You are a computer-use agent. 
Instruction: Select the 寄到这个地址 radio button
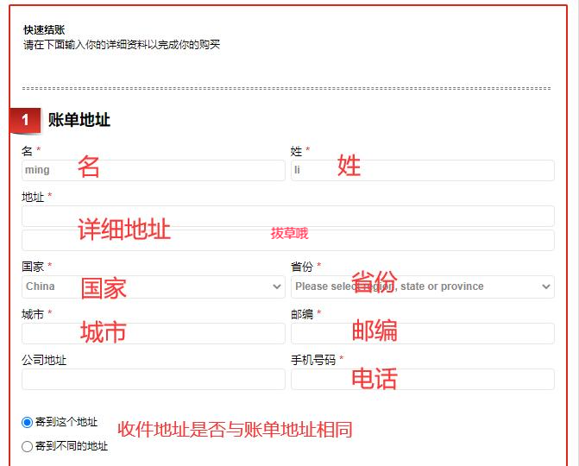coord(27,423)
